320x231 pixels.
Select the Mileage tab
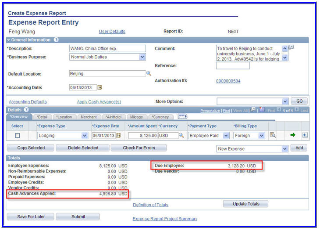point(136,117)
